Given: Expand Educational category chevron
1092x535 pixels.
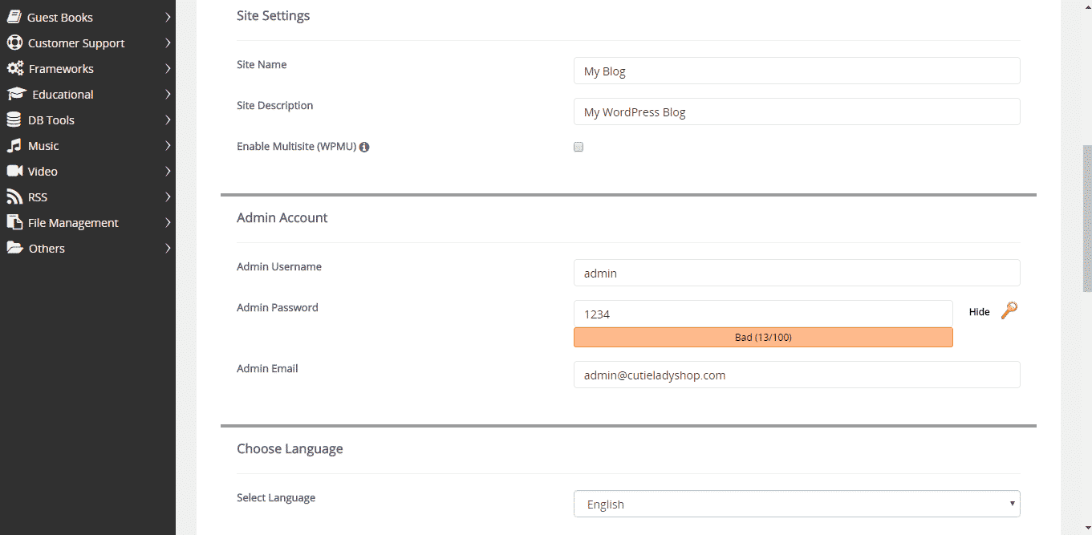Looking at the screenshot, I should pyautogui.click(x=168, y=94).
